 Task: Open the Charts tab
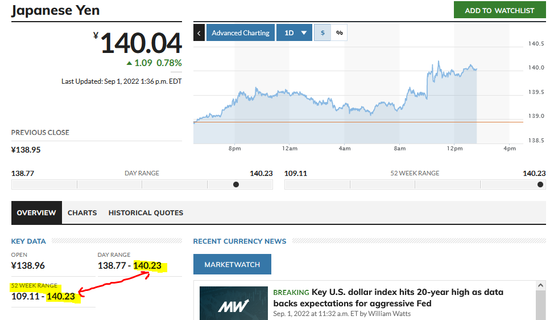(82, 213)
